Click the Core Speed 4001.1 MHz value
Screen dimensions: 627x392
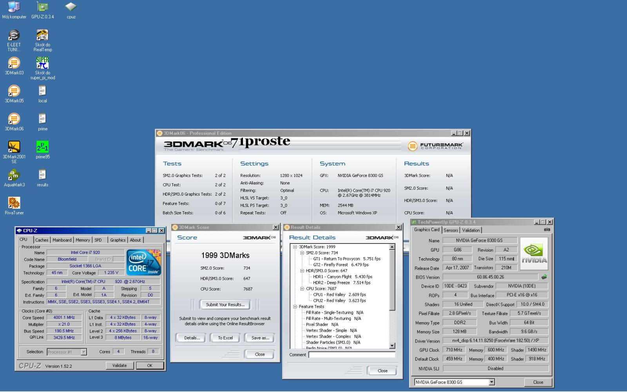point(64,318)
